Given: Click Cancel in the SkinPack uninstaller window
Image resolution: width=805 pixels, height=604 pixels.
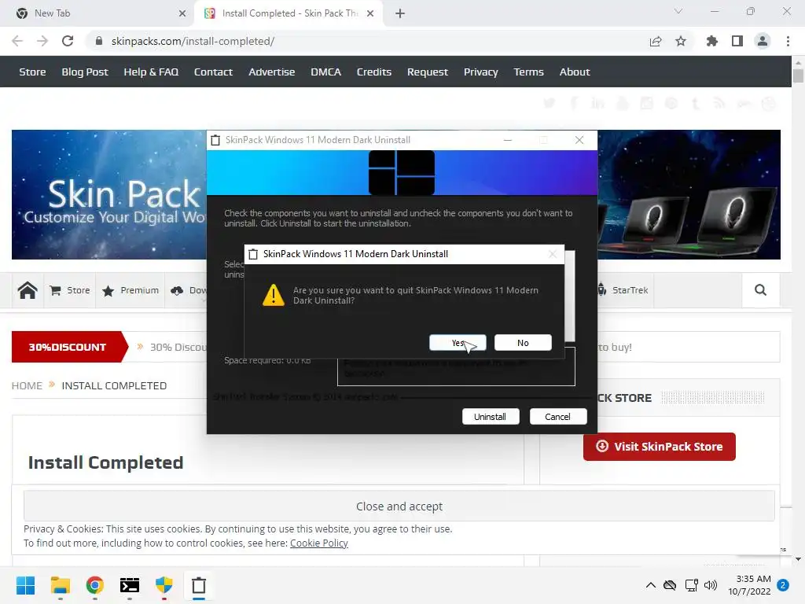Looking at the screenshot, I should 557,417.
